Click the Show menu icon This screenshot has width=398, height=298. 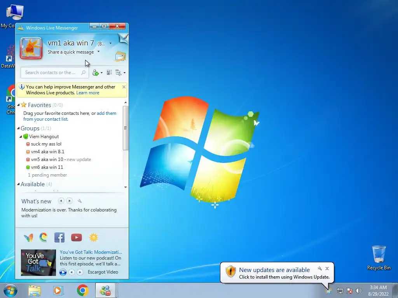(x=119, y=73)
